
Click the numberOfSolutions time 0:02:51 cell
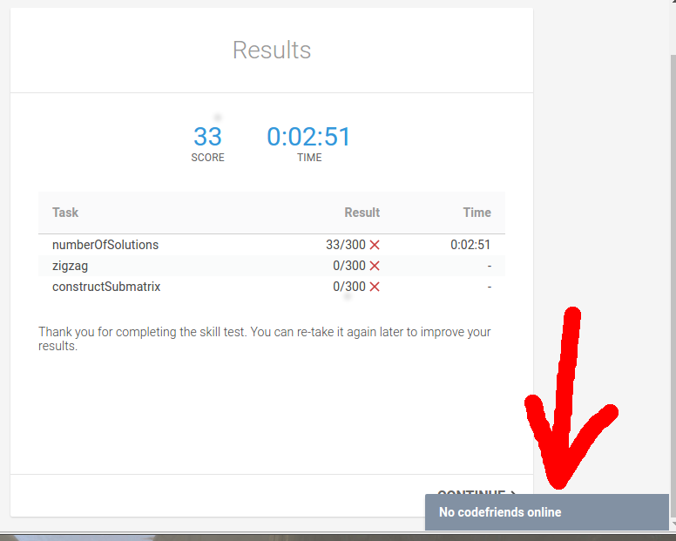pyautogui.click(x=470, y=245)
